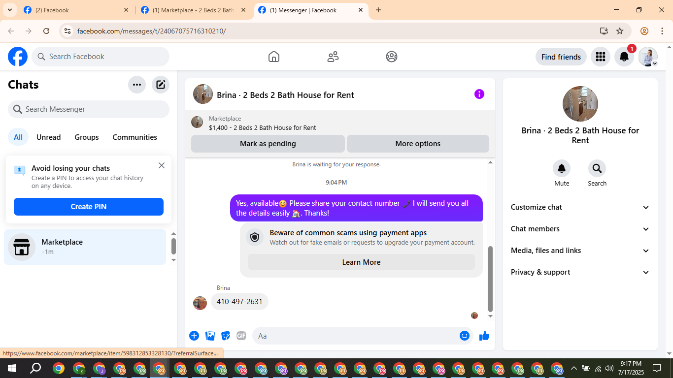
Task: Search in conversation magnifier icon
Action: (x=597, y=169)
